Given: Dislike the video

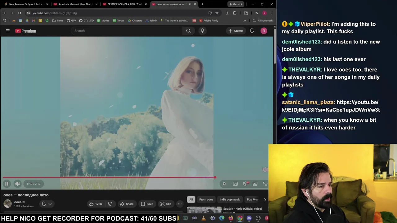Looking at the screenshot, I should (x=110, y=204).
